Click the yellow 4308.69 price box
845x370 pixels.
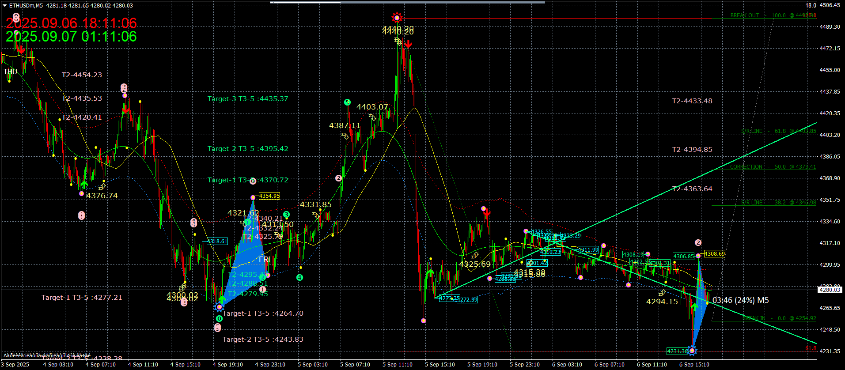tap(714, 254)
